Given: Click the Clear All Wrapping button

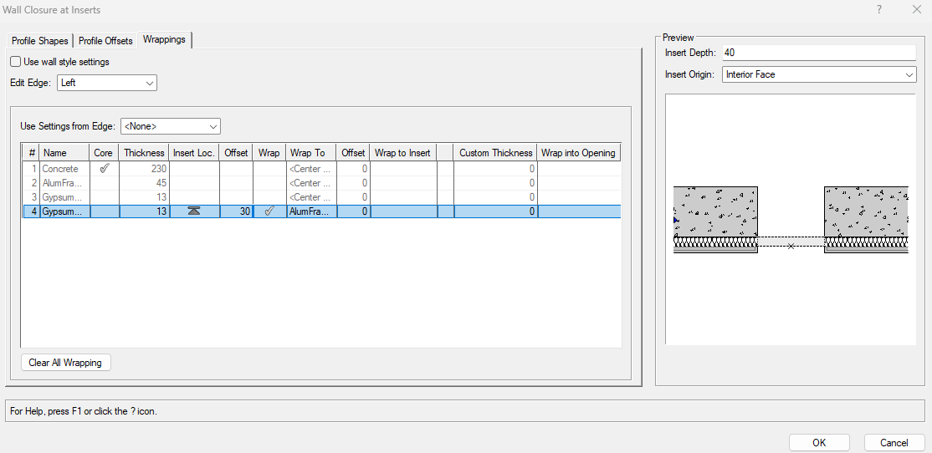Looking at the screenshot, I should point(65,363).
